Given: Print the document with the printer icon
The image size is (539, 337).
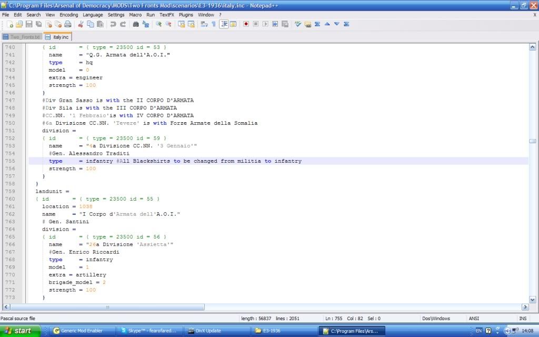Looking at the screenshot, I should (x=68, y=24).
